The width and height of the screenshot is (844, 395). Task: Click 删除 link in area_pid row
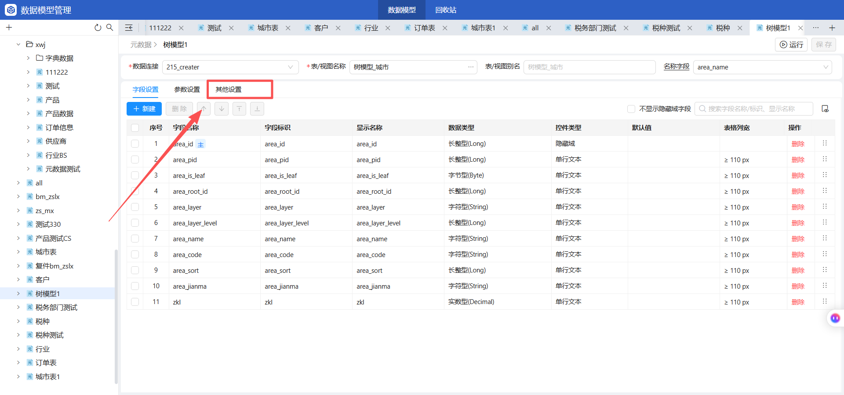pyautogui.click(x=798, y=159)
